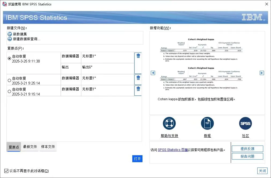Click 无标题1* in the 9:15:14 row
The height and width of the screenshot is (178, 271).
coord(108,90)
